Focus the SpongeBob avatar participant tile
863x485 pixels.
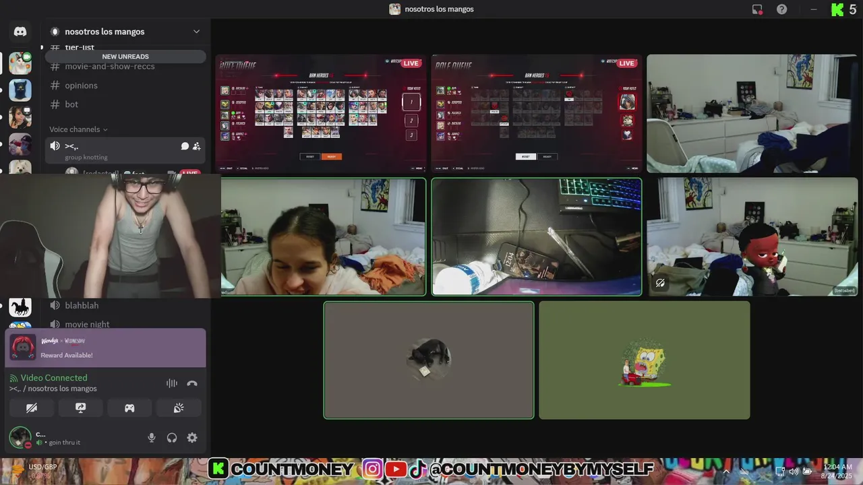(645, 360)
